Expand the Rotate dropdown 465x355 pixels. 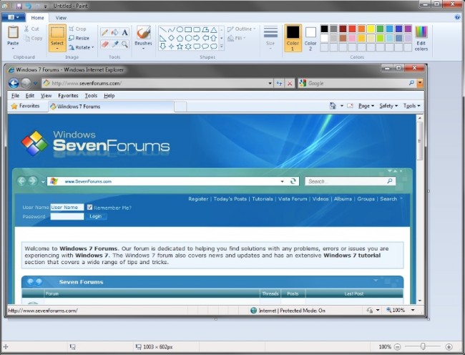tap(93, 47)
